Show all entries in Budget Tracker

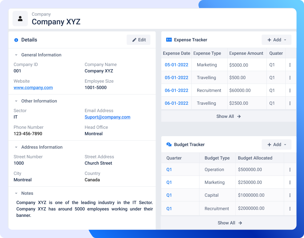[230, 223]
